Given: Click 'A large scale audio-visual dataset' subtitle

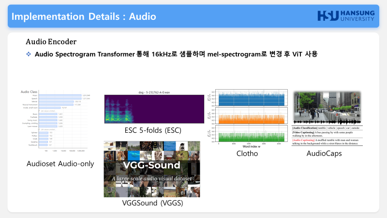Looking at the screenshot, I should coord(151,178).
